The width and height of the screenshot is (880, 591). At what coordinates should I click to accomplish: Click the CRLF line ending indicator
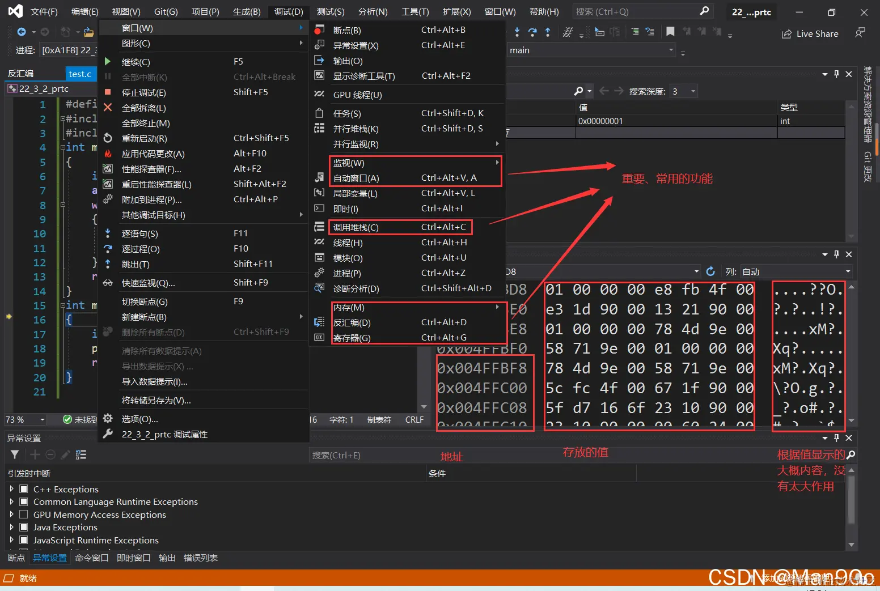(414, 419)
